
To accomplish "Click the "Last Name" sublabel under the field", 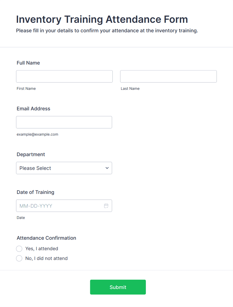I will [x=130, y=89].
